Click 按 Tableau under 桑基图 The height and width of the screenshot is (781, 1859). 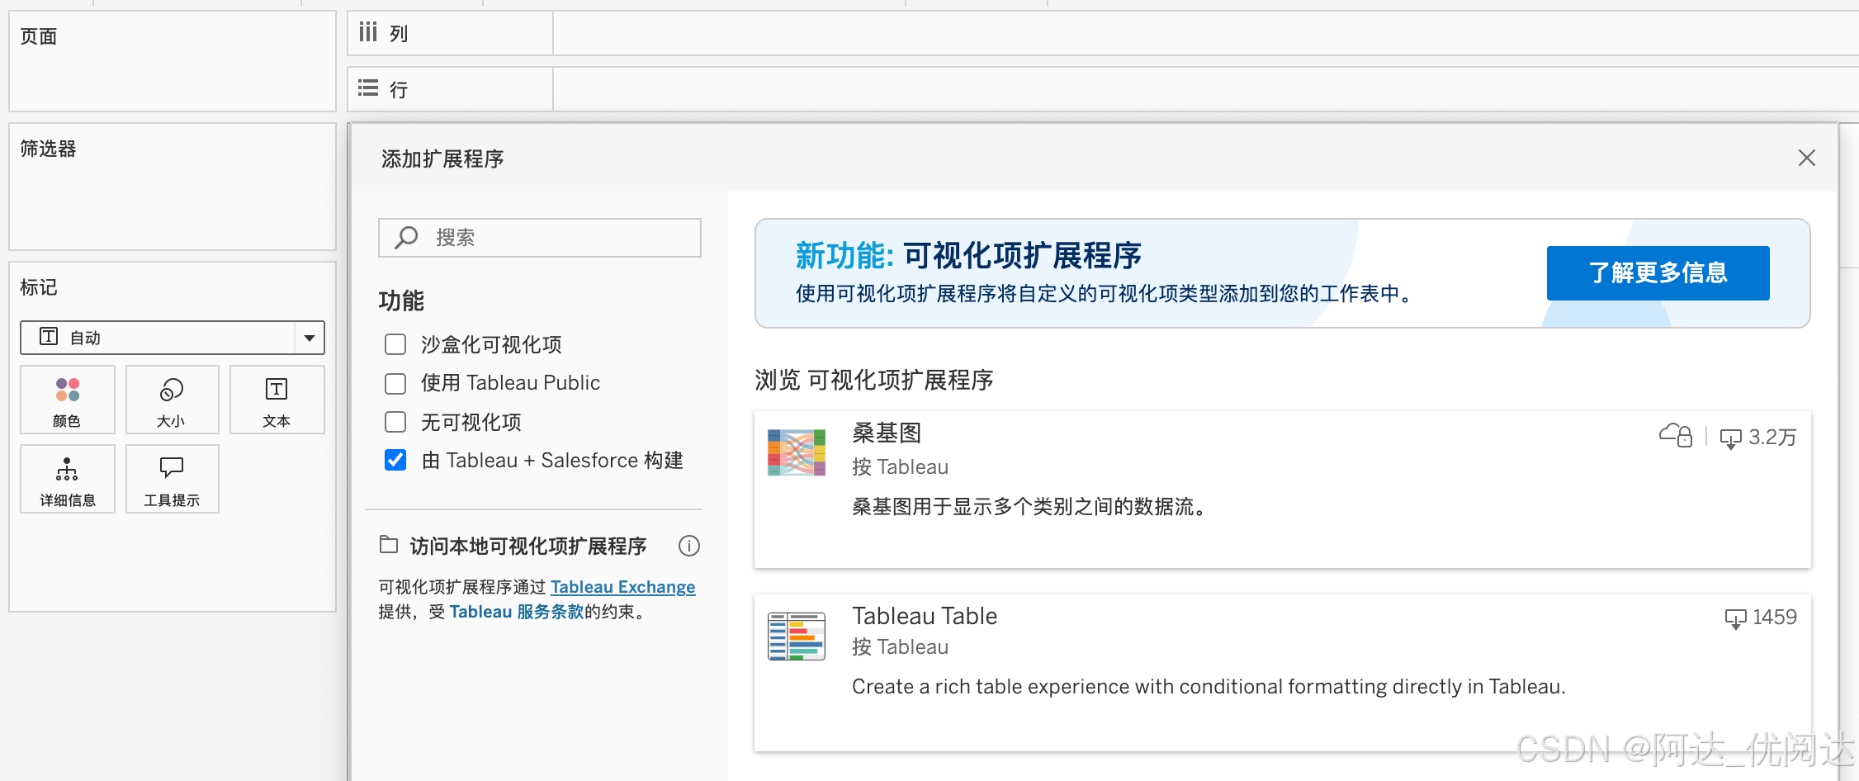900,467
